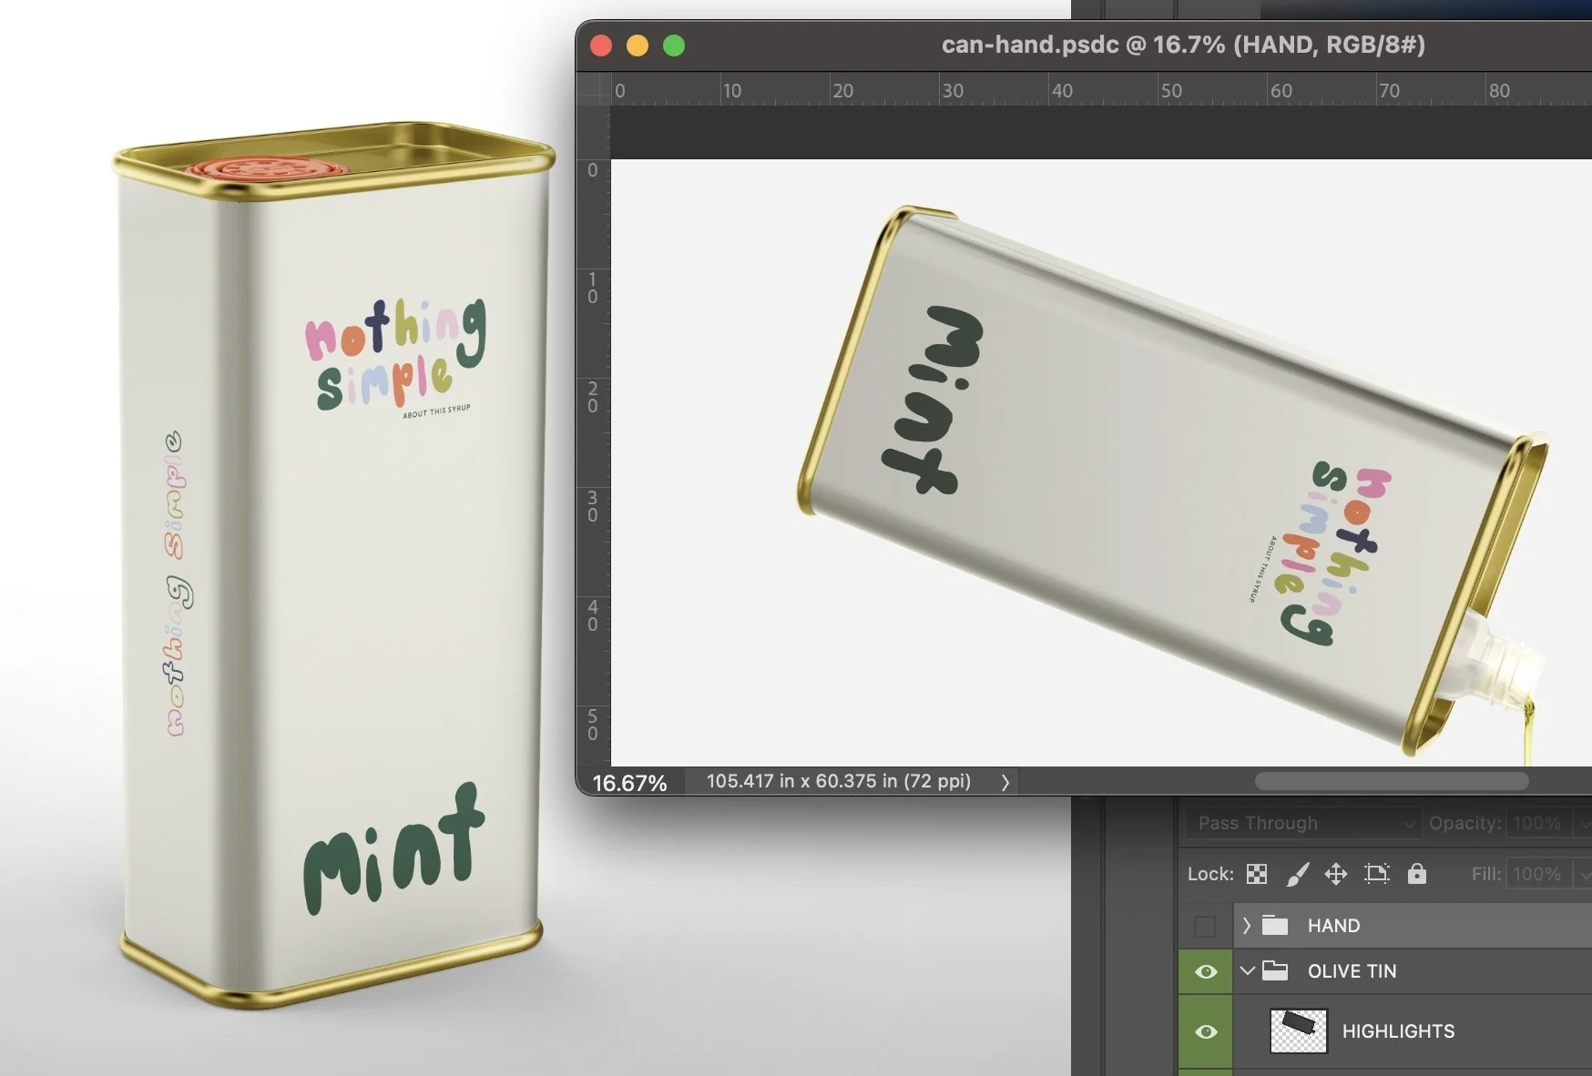The height and width of the screenshot is (1076, 1592).
Task: Hide the HIGHLIGHTS layer
Action: [1204, 1030]
